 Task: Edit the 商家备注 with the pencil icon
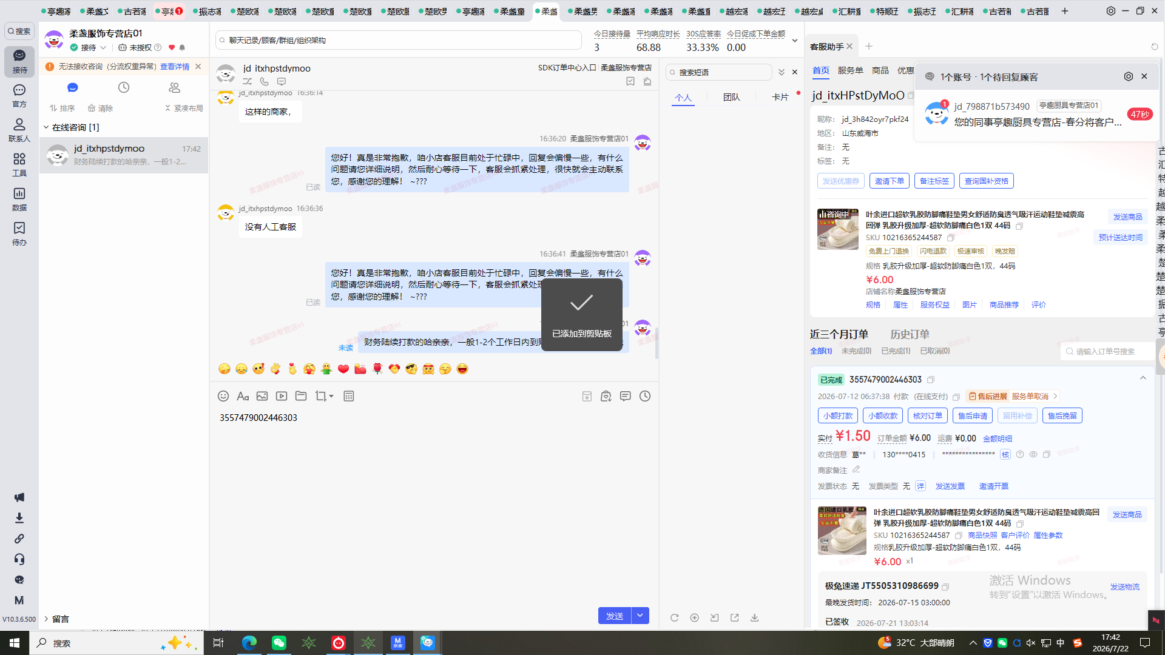856,469
